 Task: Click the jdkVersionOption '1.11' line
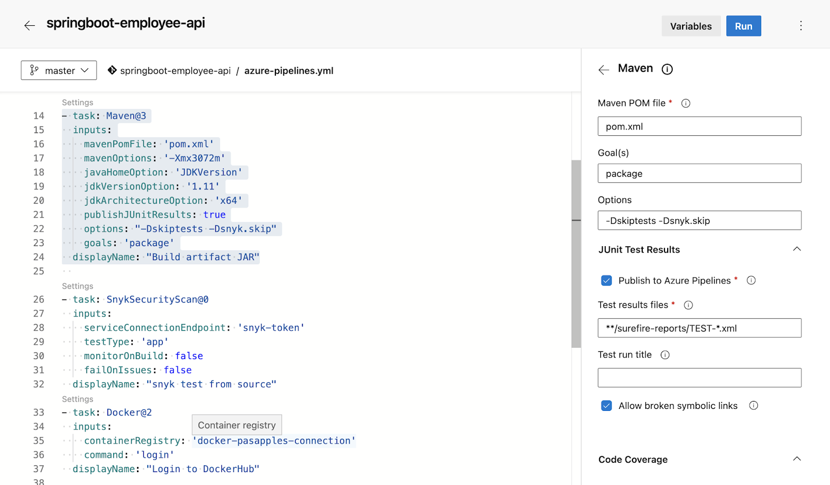click(151, 187)
